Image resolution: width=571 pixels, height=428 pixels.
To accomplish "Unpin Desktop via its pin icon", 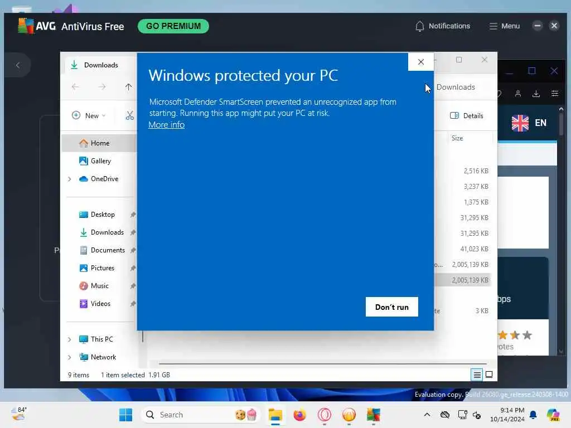I will [133, 215].
